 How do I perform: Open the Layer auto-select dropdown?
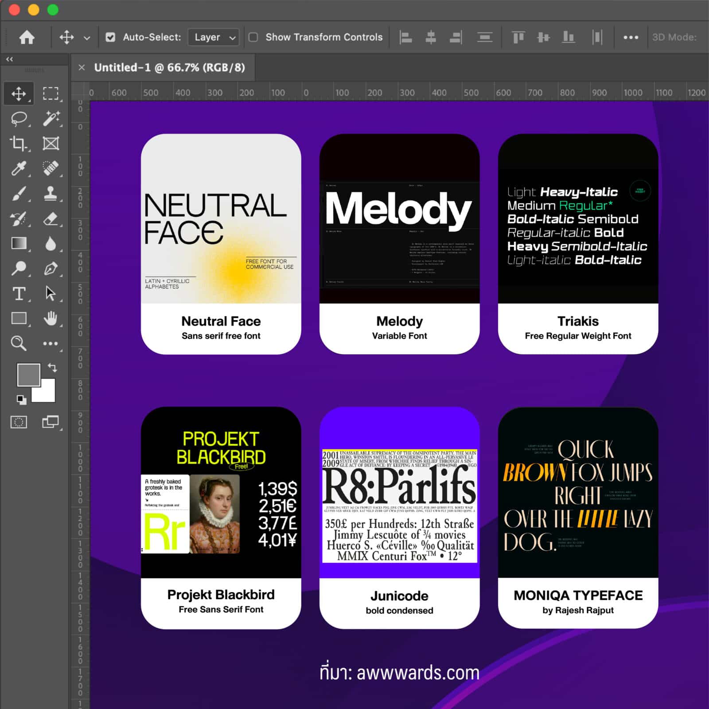(214, 37)
